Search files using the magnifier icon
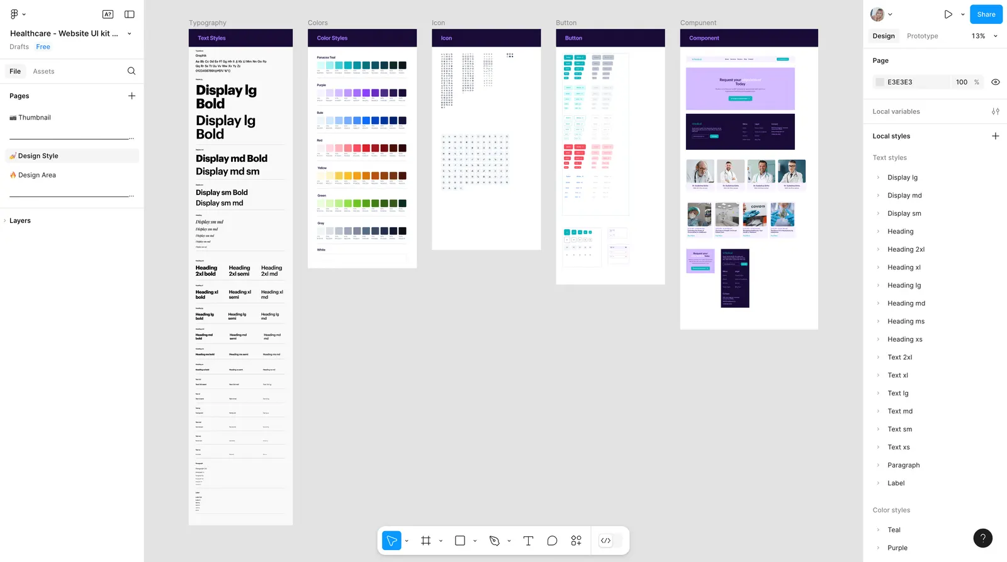The image size is (1007, 562). (132, 71)
